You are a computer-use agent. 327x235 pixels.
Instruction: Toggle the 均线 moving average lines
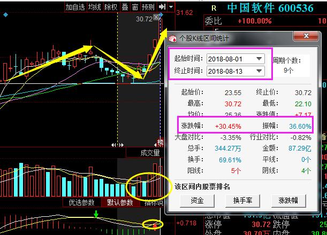(x=94, y=7)
